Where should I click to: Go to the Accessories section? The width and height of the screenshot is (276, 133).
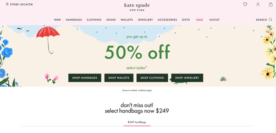(167, 20)
